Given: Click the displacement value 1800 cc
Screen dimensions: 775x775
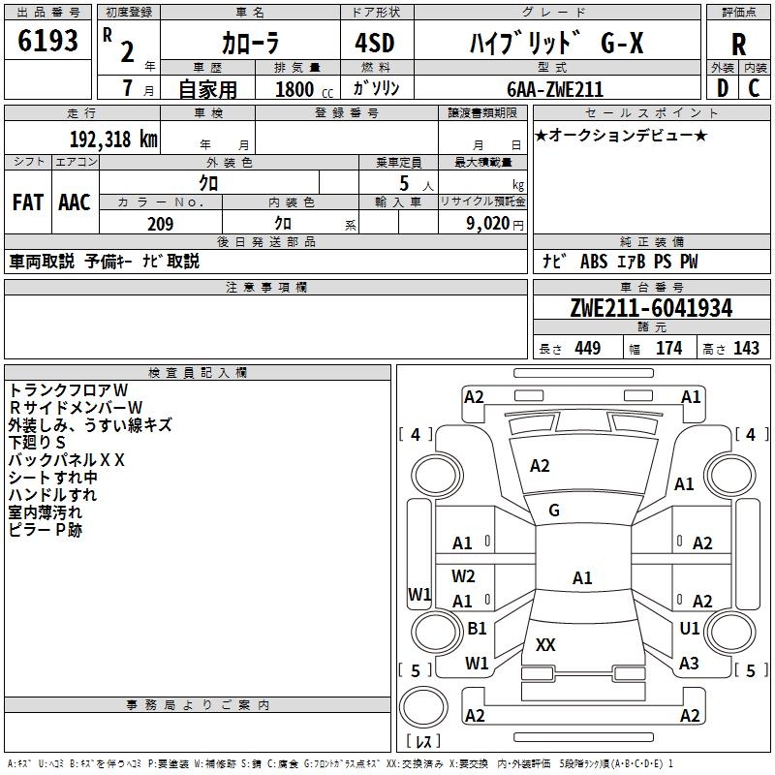Looking at the screenshot, I should click(304, 89).
